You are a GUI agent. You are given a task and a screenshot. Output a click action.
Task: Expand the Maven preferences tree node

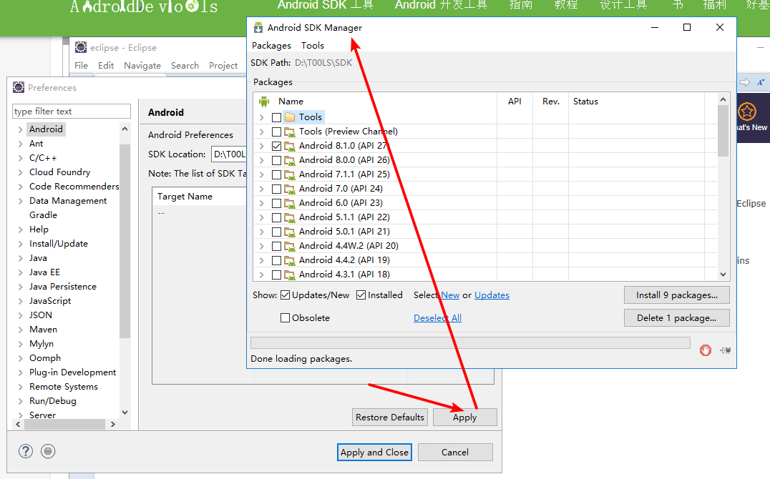[x=20, y=330]
